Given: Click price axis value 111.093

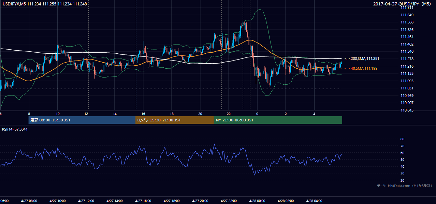Looking at the screenshot, I should click(x=407, y=81).
